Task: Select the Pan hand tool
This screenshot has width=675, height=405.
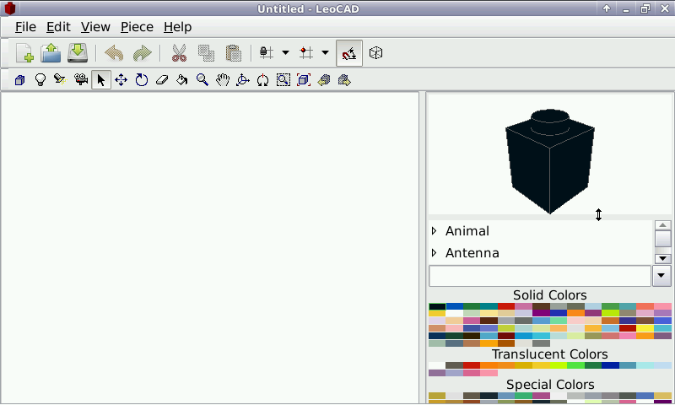Action: (x=223, y=80)
